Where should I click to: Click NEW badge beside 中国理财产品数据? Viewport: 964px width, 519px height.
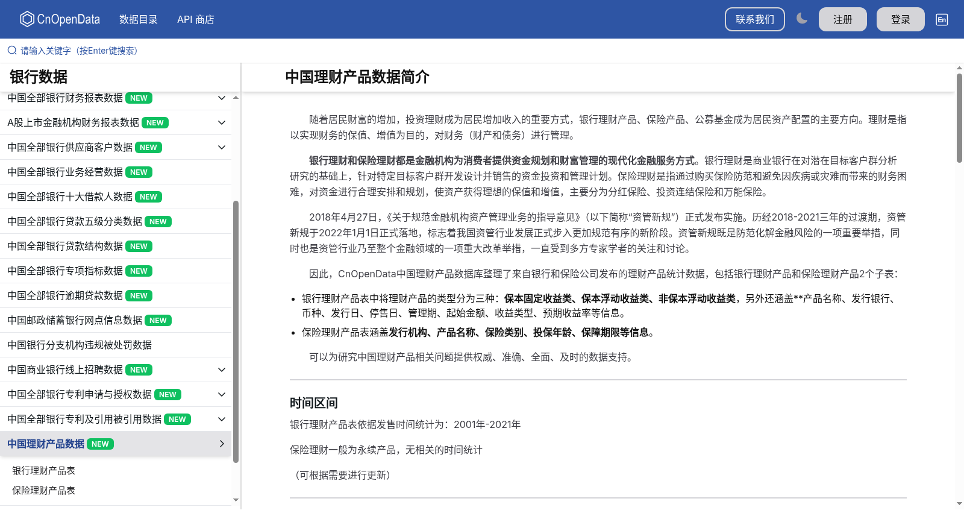(x=100, y=444)
